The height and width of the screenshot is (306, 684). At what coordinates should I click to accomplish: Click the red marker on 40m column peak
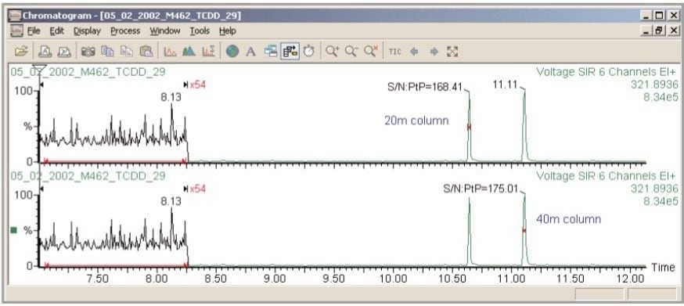524,230
